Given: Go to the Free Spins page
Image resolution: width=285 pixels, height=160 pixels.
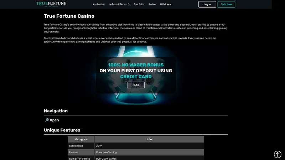Looking at the screenshot, I should coord(139,4).
